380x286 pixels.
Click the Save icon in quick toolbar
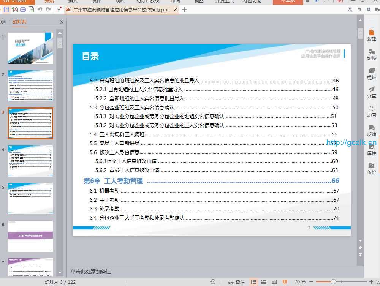click(6, 9)
